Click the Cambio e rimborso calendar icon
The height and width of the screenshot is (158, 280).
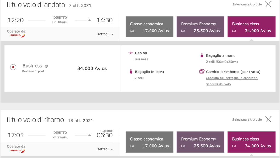pos(202,71)
